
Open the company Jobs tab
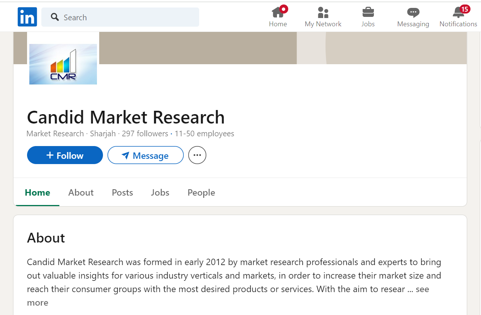pyautogui.click(x=160, y=193)
